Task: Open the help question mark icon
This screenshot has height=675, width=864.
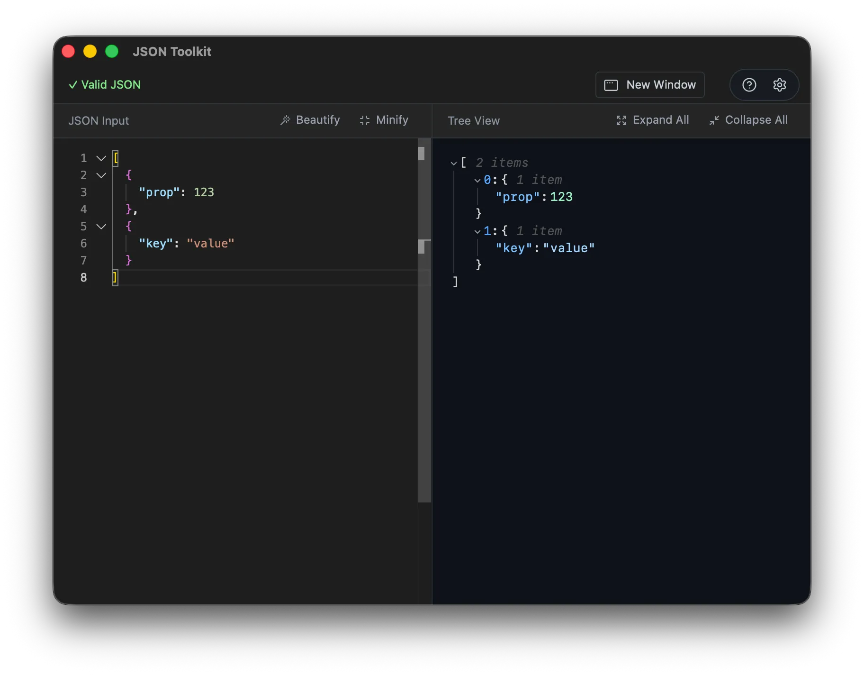Action: click(x=748, y=85)
